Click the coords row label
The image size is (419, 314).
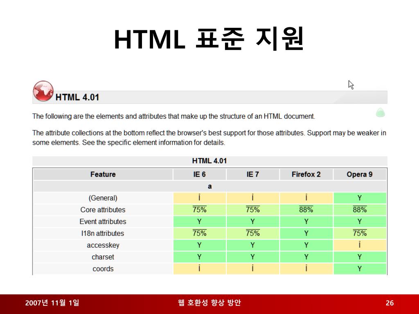click(103, 269)
